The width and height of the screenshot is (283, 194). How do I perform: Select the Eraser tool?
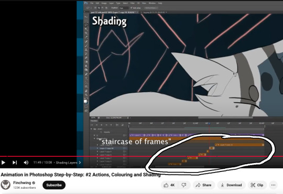(86, 58)
